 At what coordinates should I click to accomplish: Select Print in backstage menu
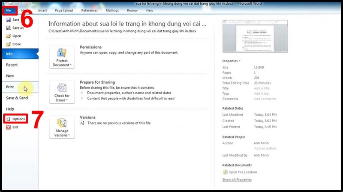20,87
